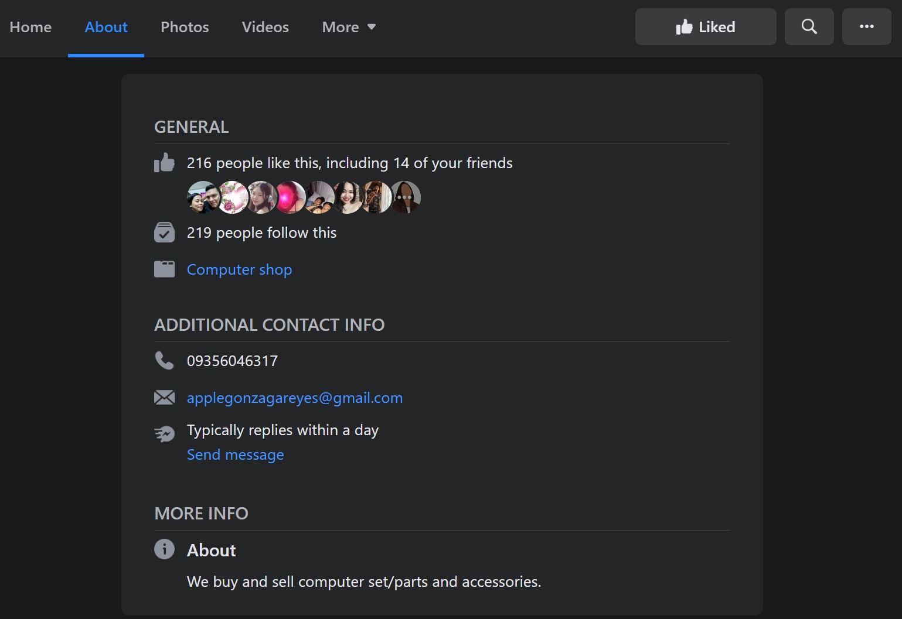Switch to the Photos tab
Image resolution: width=902 pixels, height=619 pixels.
[x=185, y=27]
